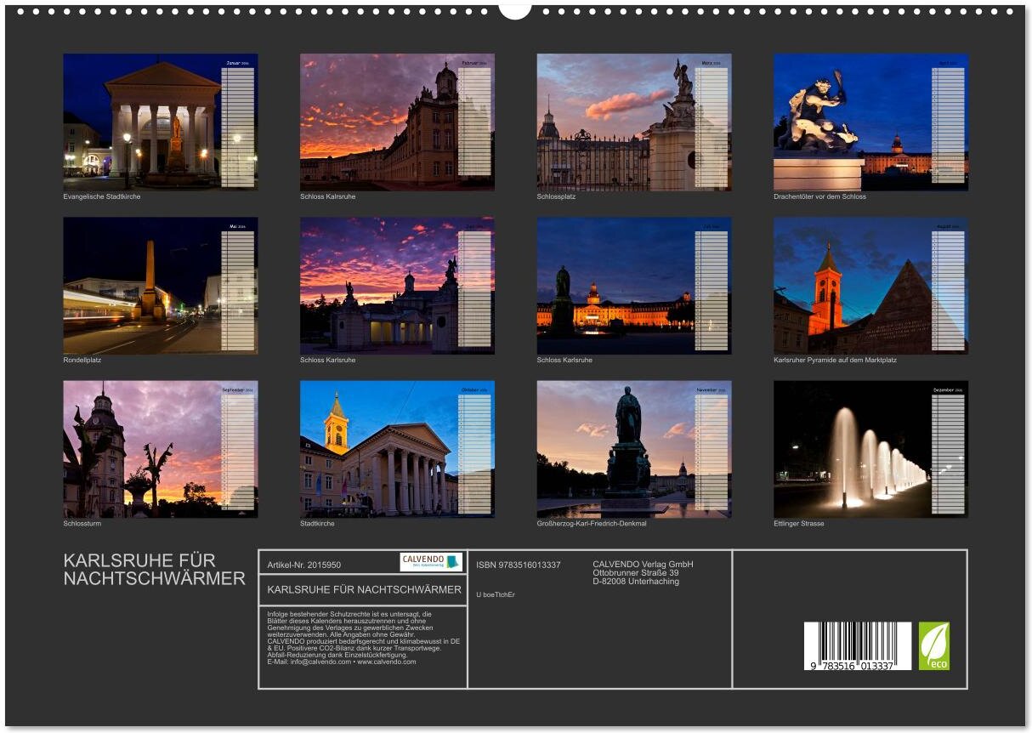Click the large title 'KARLSRUHE FÜR NACHTSCHWÄRMER'
This screenshot has width=1032, height=733.
click(154, 570)
